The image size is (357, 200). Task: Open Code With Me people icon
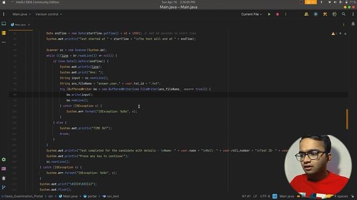tap(306, 14)
